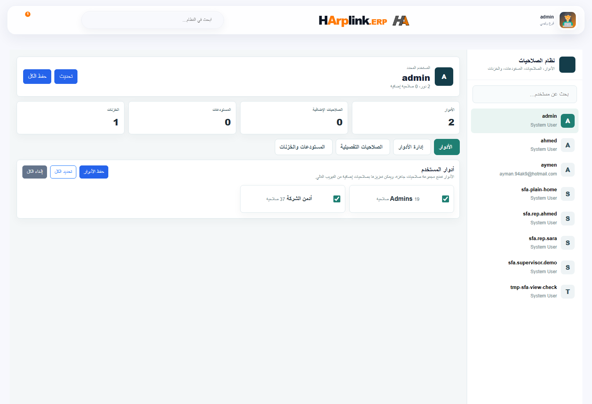Click the A avatar beside ahmed
592x404 pixels.
568,145
